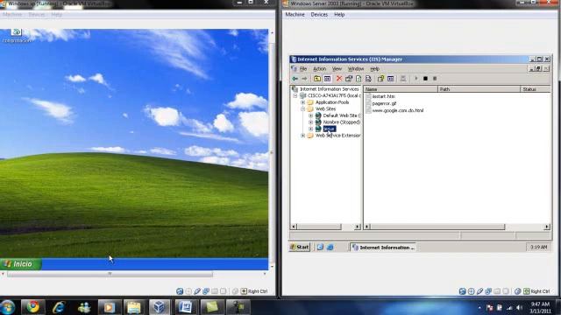The image size is (561, 315).
Task: Open the Window menu in IIS Manager
Action: point(356,68)
